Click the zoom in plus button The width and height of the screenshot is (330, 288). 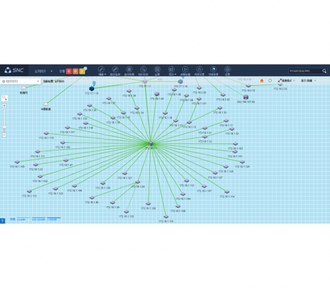coord(4,106)
